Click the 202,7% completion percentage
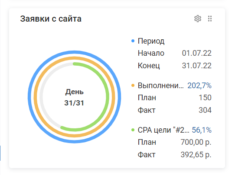Viewport: 232px width, 175px height. click(x=199, y=86)
